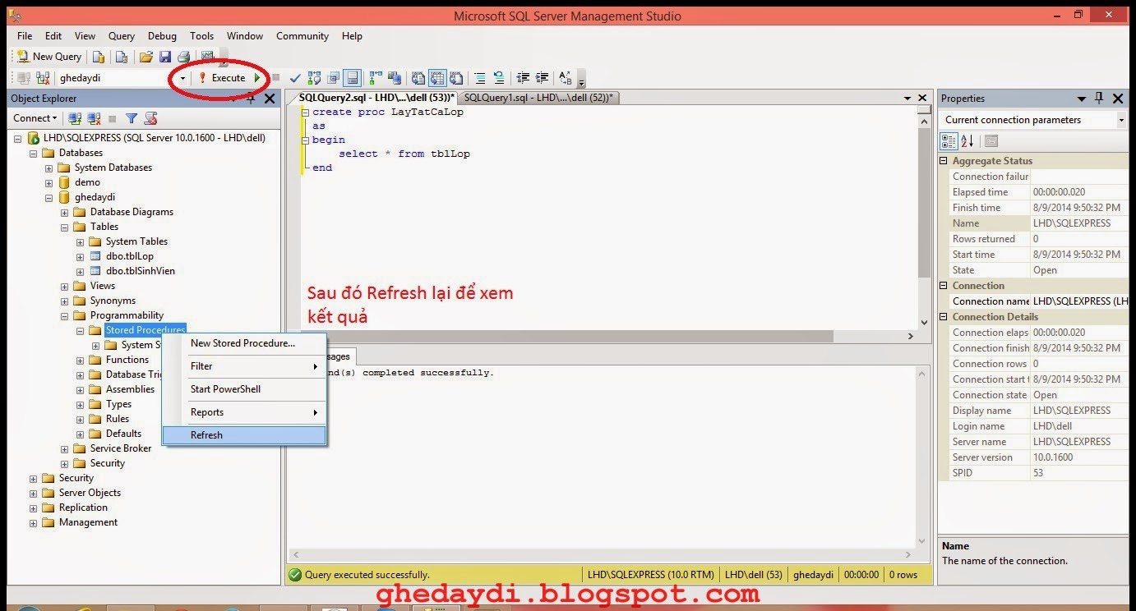Click the Save icon on the toolbar
Image resolution: width=1136 pixels, height=611 pixels.
[166, 56]
